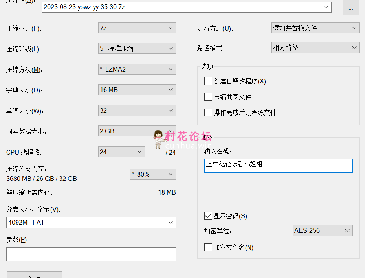
Task: Expand the 4092M - FAT volume size dropdown
Action: pos(91,223)
